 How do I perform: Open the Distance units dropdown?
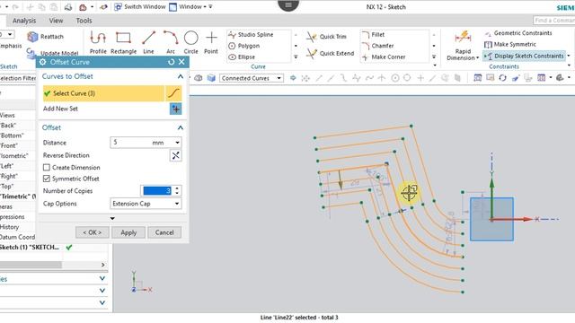(177, 143)
